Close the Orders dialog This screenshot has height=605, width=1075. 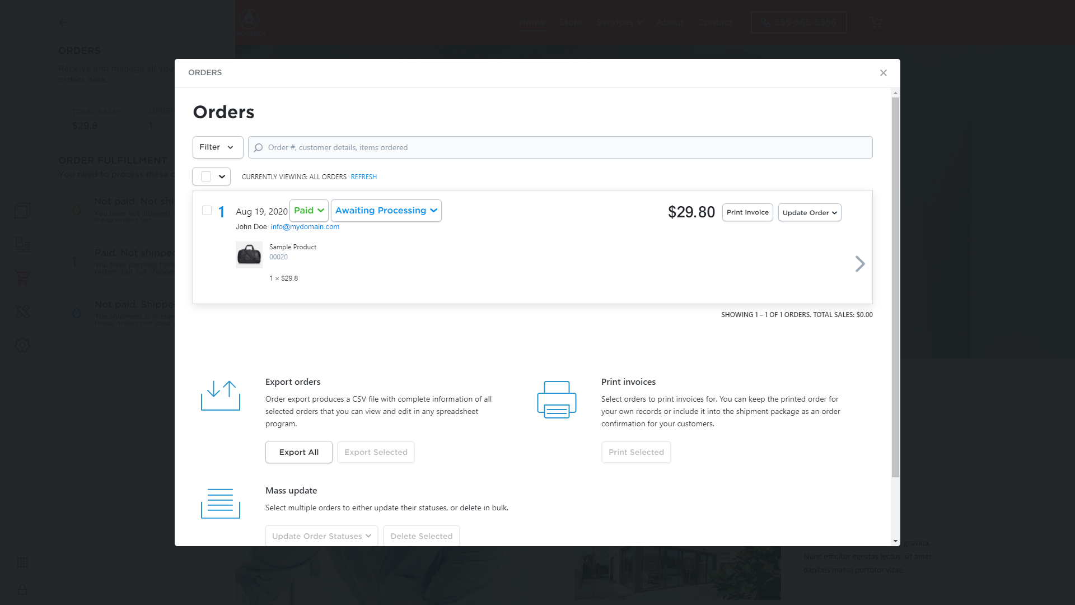point(883,73)
